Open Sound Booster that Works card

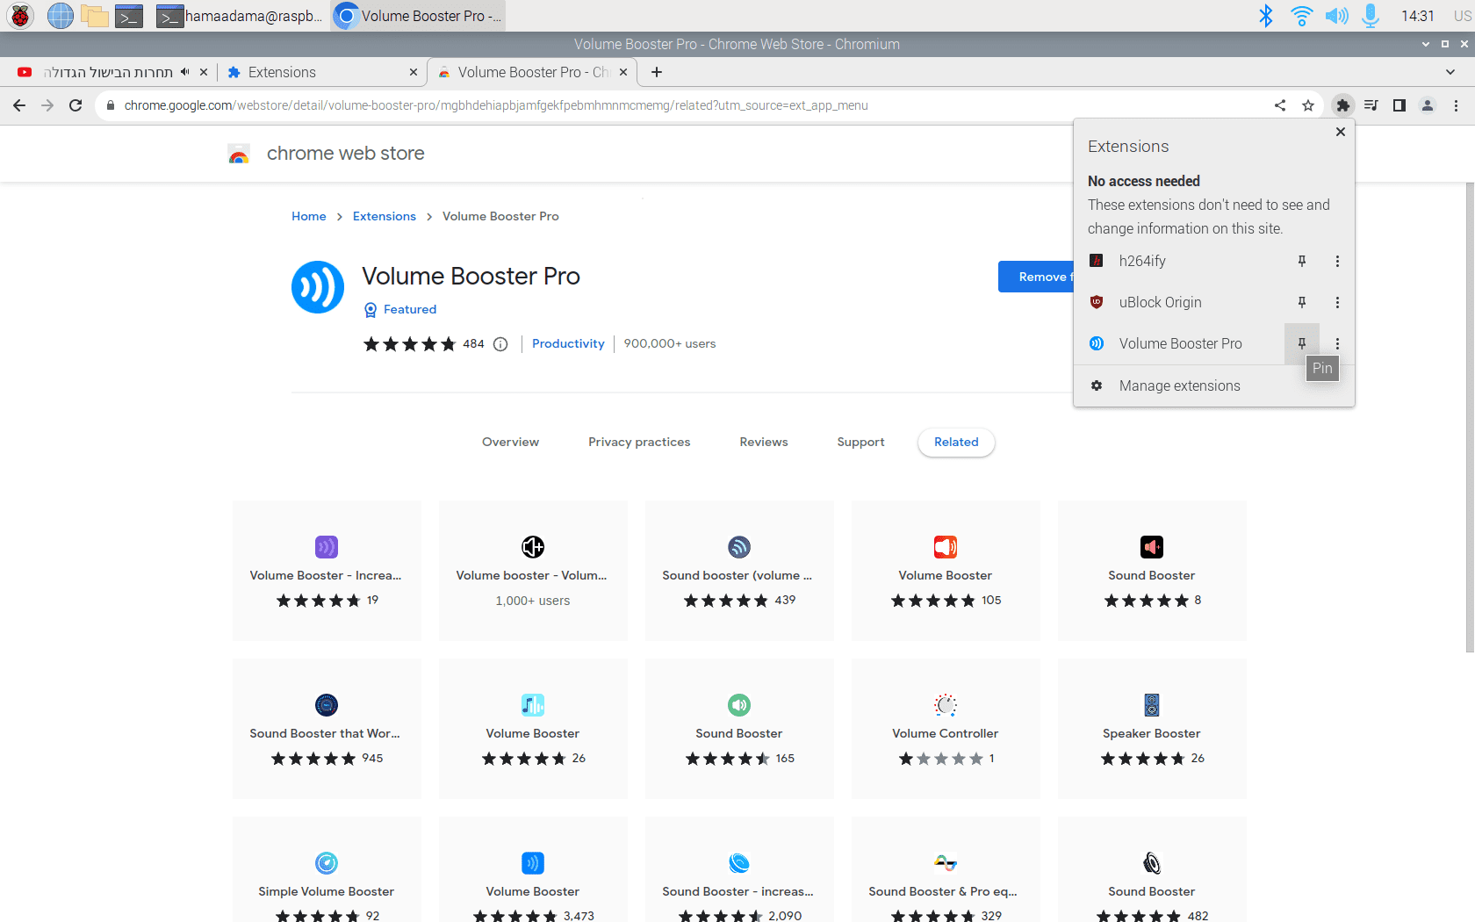tap(327, 729)
